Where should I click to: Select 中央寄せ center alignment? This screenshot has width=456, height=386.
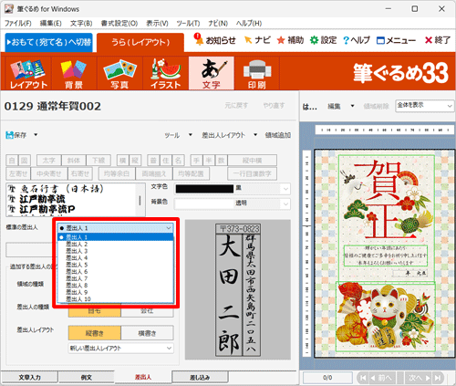[x=49, y=173]
